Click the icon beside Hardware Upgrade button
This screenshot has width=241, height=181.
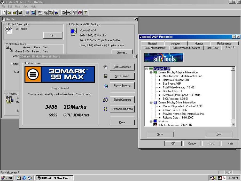tap(105, 109)
